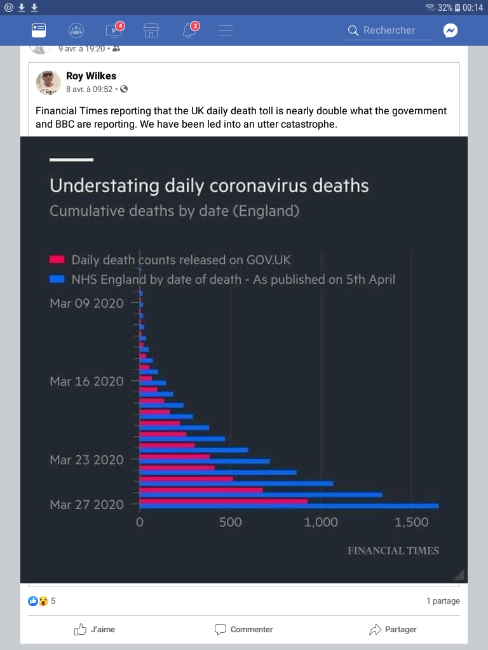Click the public globe privacy icon
This screenshot has height=650, width=488.
(x=124, y=90)
